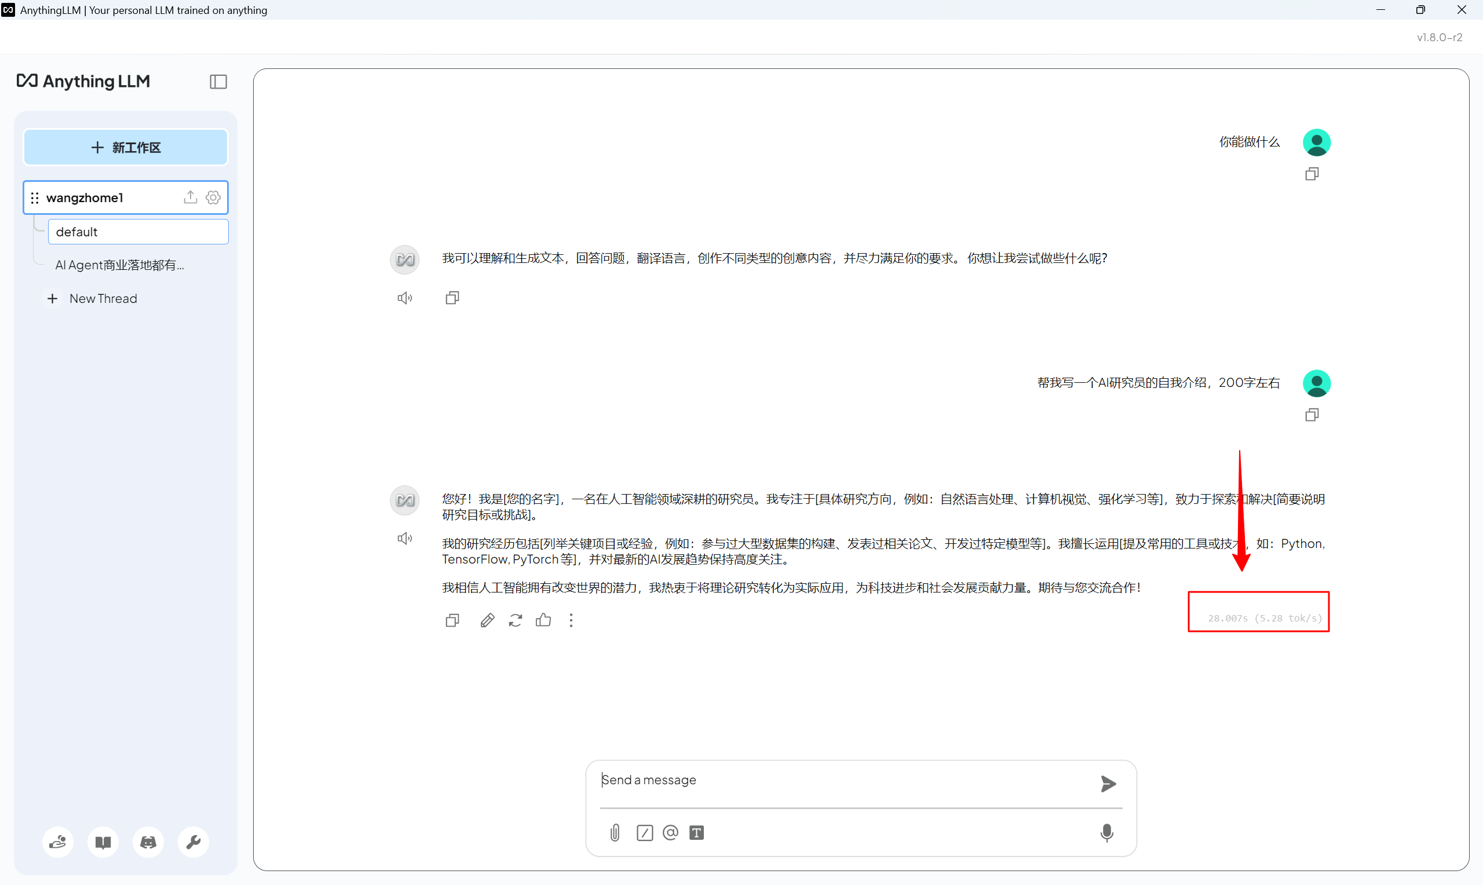Click the 新工作区 new workspace button
This screenshot has width=1483, height=885.
(x=126, y=147)
